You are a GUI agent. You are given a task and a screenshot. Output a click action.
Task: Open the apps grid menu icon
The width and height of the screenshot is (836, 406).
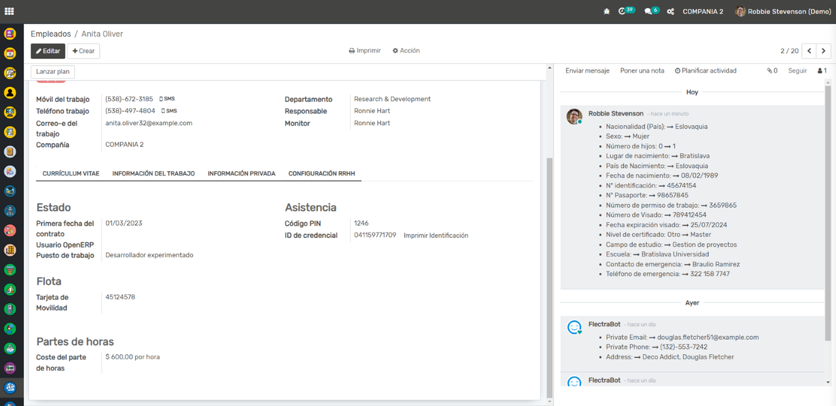coord(9,11)
